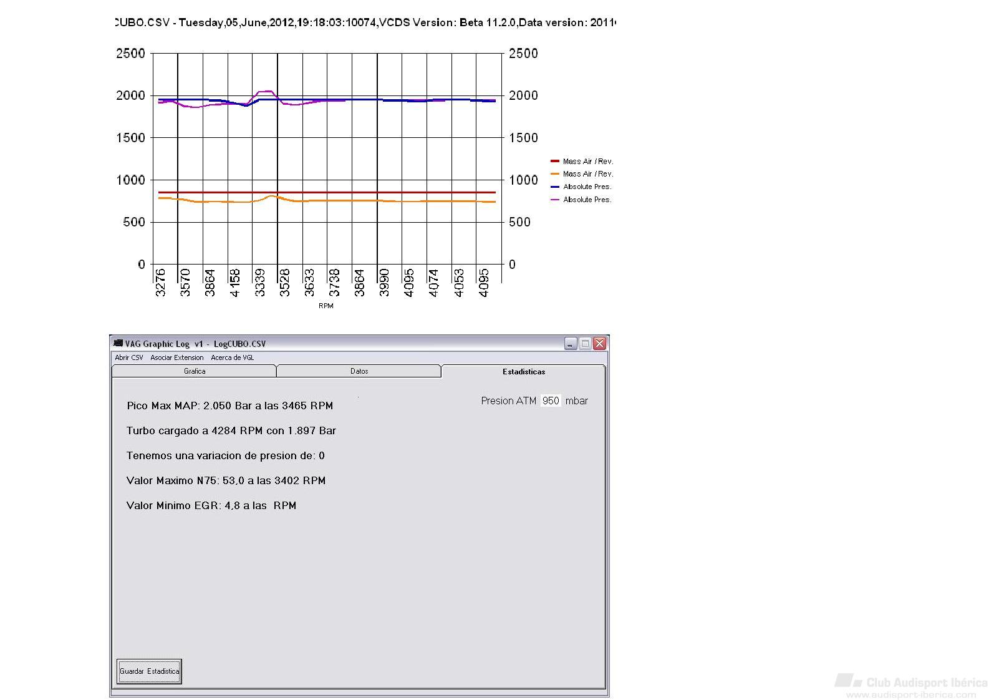Open the Abrir CSV menu
This screenshot has height=700, width=989.
pos(129,357)
